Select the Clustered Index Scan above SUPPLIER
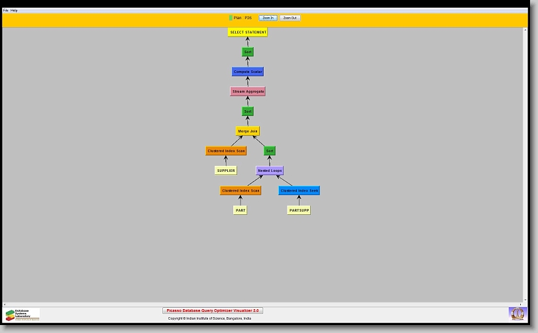The width and height of the screenshot is (538, 333). point(226,151)
